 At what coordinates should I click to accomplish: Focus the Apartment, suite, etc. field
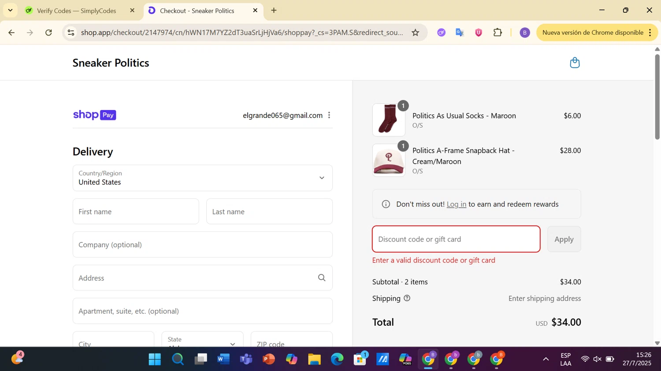click(203, 311)
